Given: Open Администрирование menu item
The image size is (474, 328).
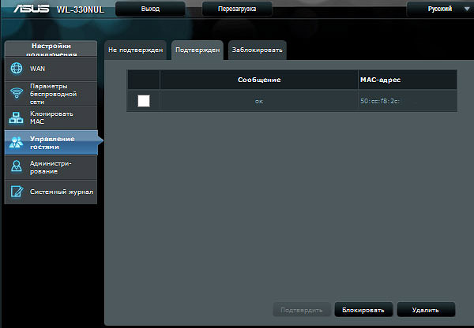Looking at the screenshot, I should point(51,167).
